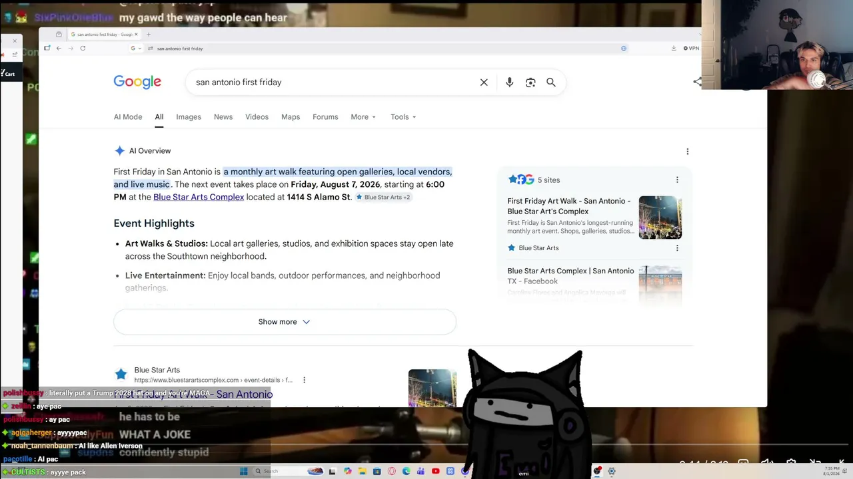Expand the Tools dropdown

click(x=403, y=117)
